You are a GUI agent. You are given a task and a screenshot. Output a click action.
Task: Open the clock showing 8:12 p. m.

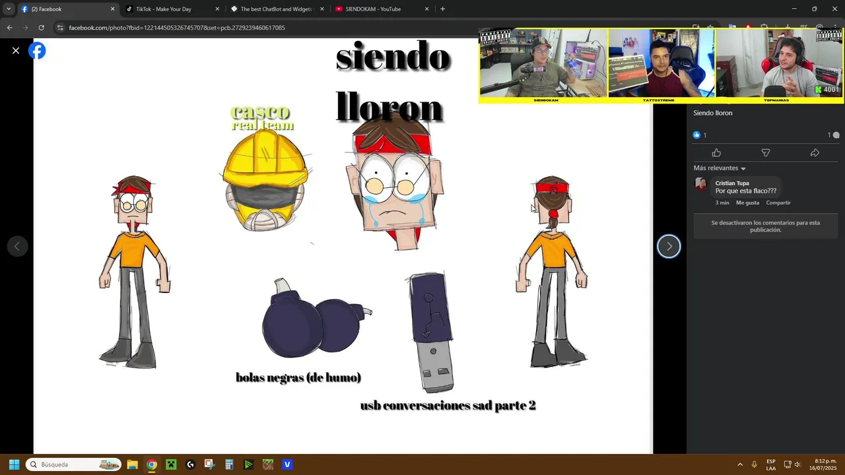click(823, 464)
